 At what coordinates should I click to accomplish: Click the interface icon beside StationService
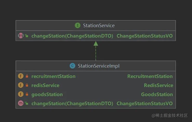coord(77,25)
